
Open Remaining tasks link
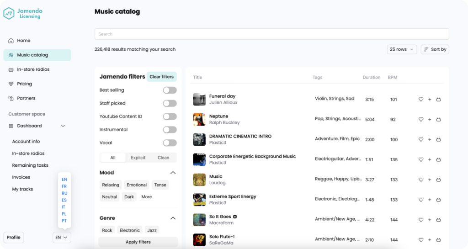(30, 165)
